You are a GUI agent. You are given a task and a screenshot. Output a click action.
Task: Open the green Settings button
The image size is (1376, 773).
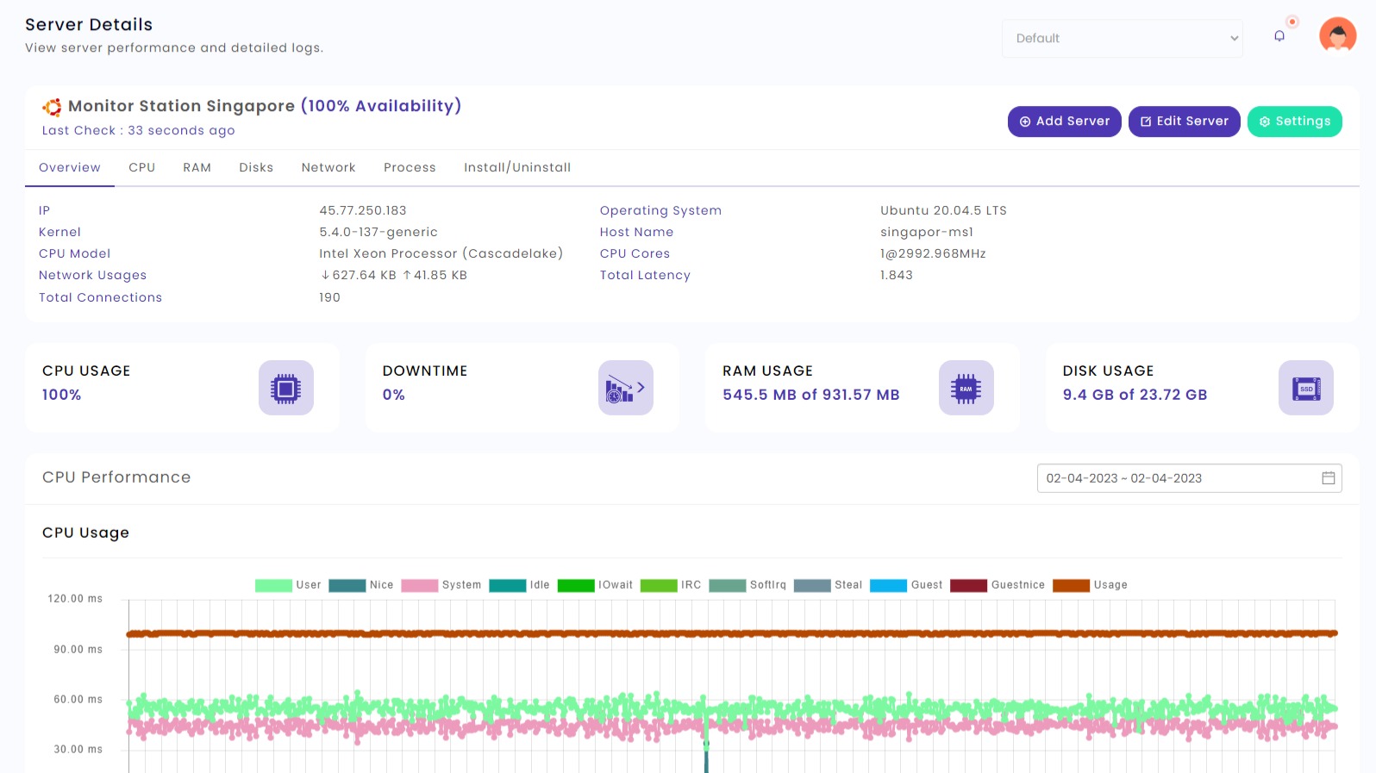click(x=1294, y=122)
